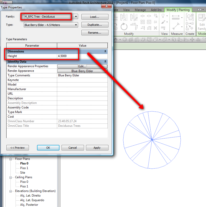The width and height of the screenshot is (206, 207).
Task: Open the Alç. Posterior elevation
Action: point(29,205)
